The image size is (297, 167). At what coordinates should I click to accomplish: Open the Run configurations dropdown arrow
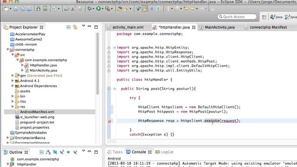(103, 9)
